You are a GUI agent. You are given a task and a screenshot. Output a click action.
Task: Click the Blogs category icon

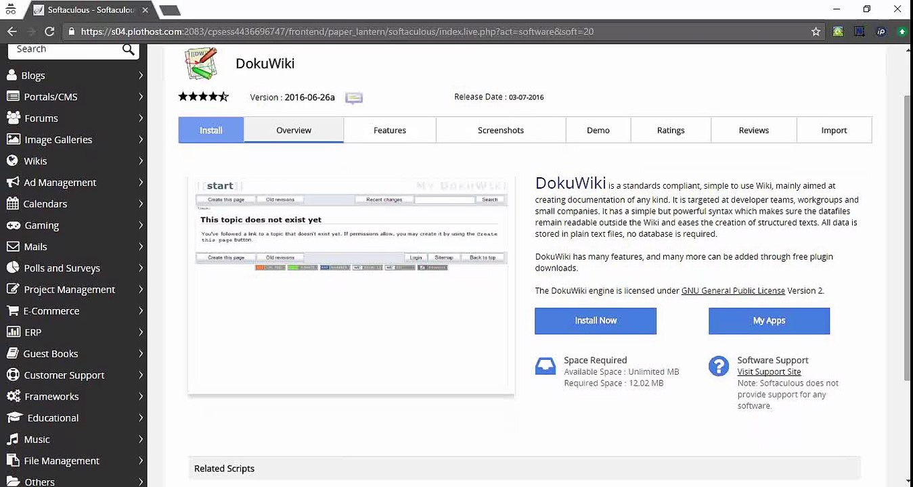[12, 75]
